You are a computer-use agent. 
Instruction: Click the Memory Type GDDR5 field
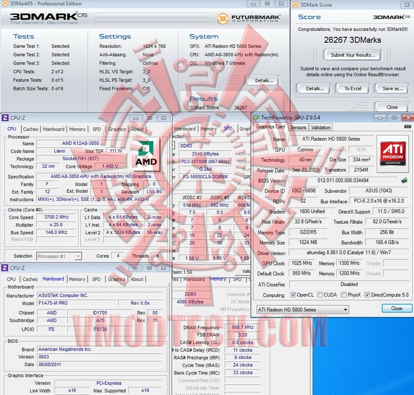tap(308, 232)
